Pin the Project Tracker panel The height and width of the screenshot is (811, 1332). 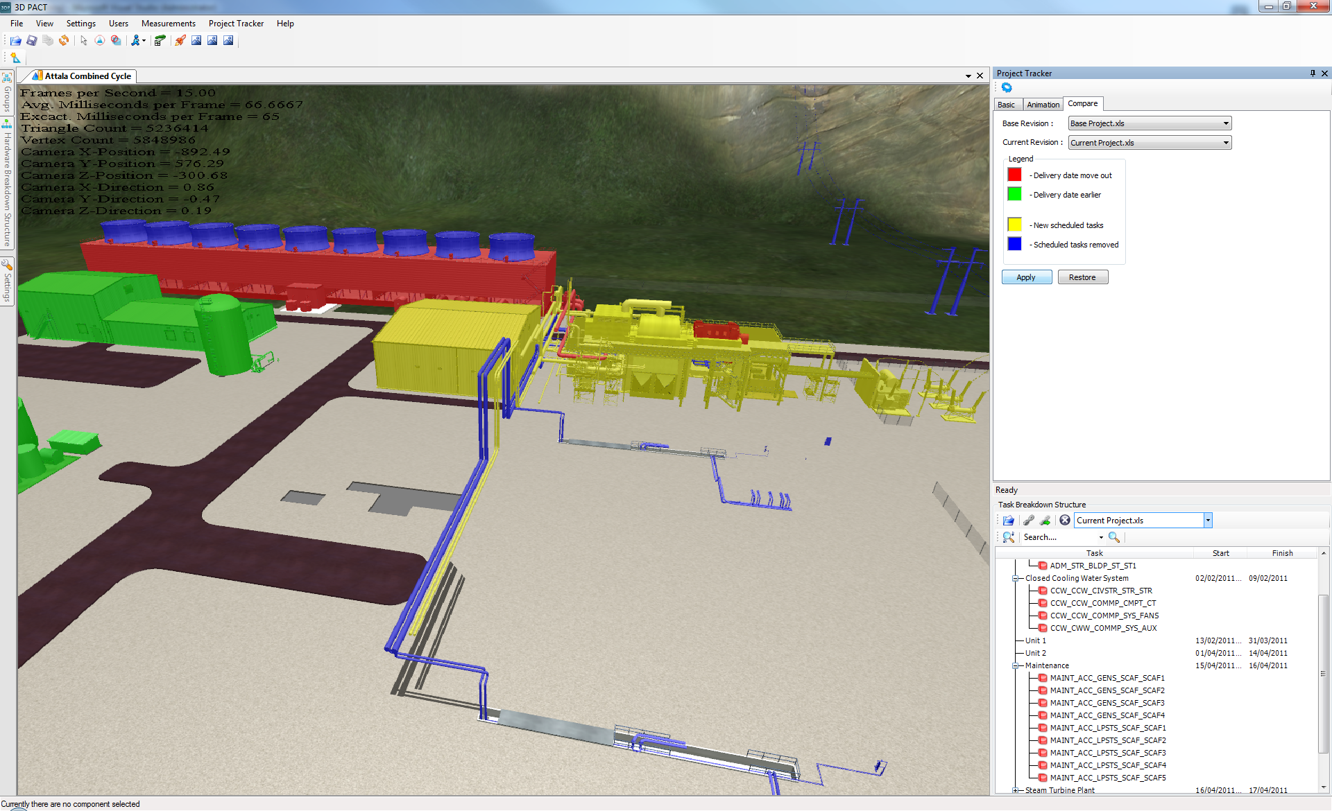pyautogui.click(x=1313, y=73)
